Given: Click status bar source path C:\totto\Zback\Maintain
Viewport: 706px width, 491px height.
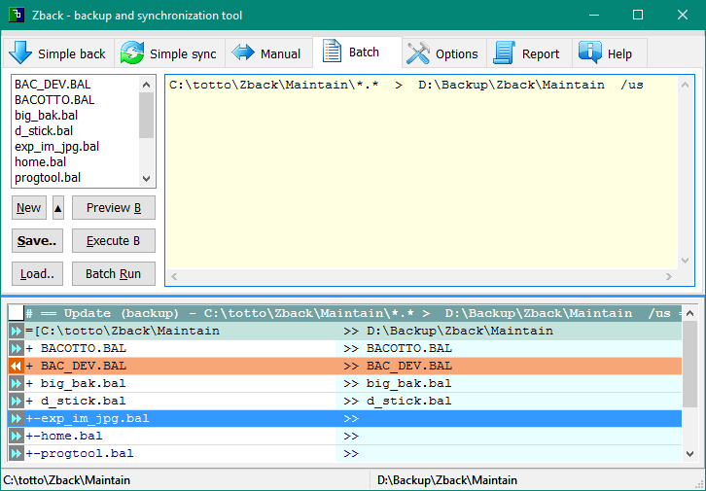Looking at the screenshot, I should 67,480.
